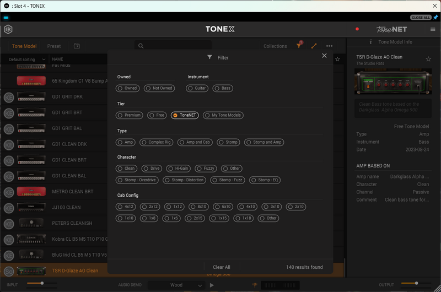This screenshot has height=292, width=441.
Task: Sort by the NAME column header
Action: (57, 59)
